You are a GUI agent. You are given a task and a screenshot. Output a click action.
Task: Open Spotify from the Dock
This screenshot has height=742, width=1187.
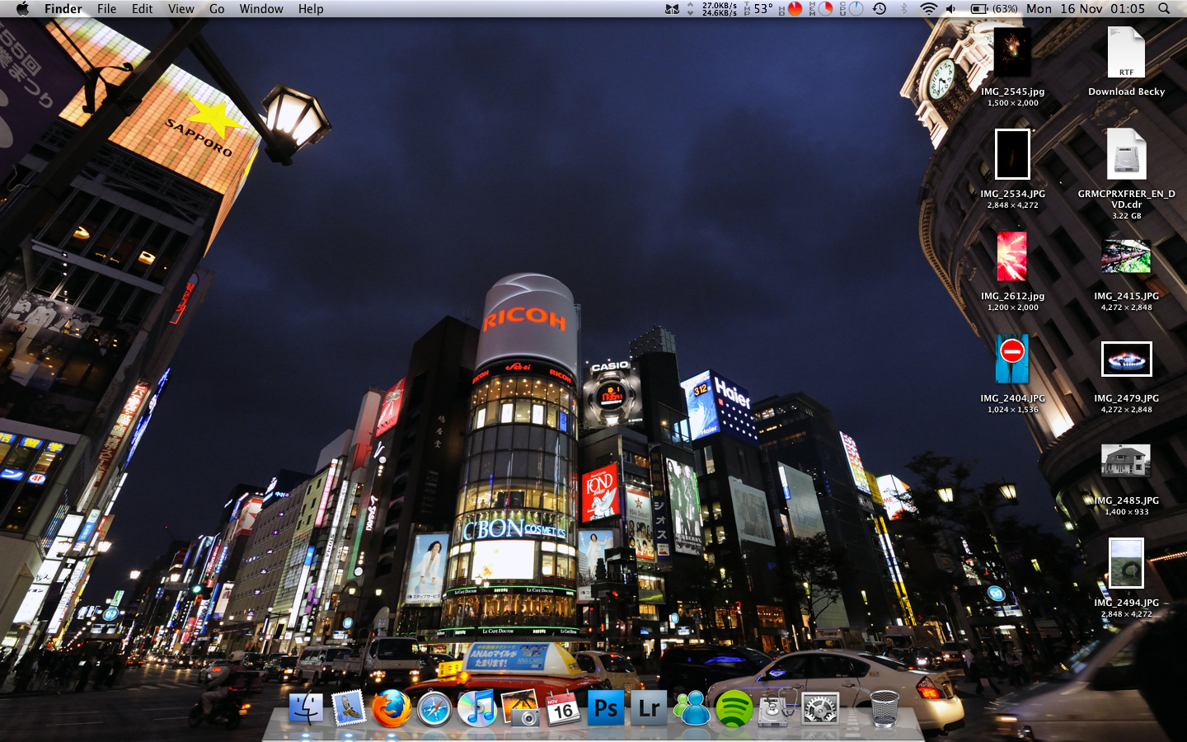click(734, 709)
